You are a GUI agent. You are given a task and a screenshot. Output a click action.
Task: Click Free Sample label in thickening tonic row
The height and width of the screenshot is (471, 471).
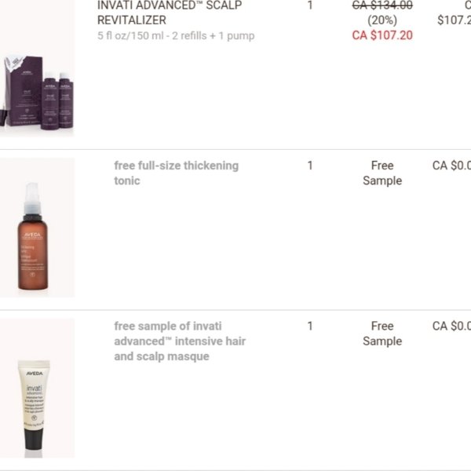point(382,173)
